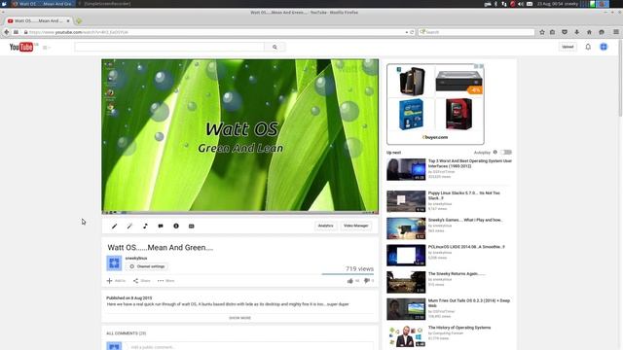This screenshot has height=350, width=623.
Task: Open the notifications bell
Action: click(x=588, y=47)
